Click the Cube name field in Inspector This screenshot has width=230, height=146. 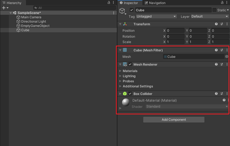coord(173,10)
